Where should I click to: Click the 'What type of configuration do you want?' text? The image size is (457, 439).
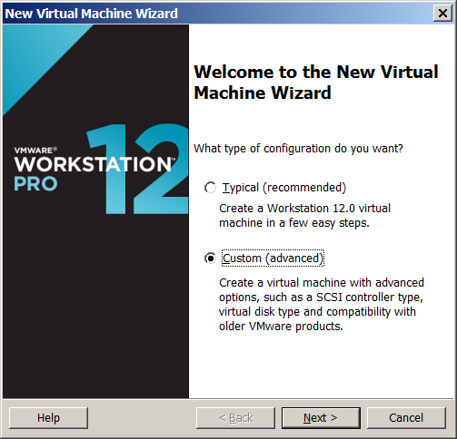click(298, 149)
